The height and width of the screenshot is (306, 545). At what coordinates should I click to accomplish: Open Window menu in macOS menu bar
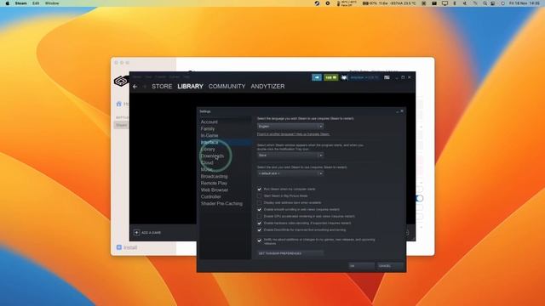coord(52,3)
